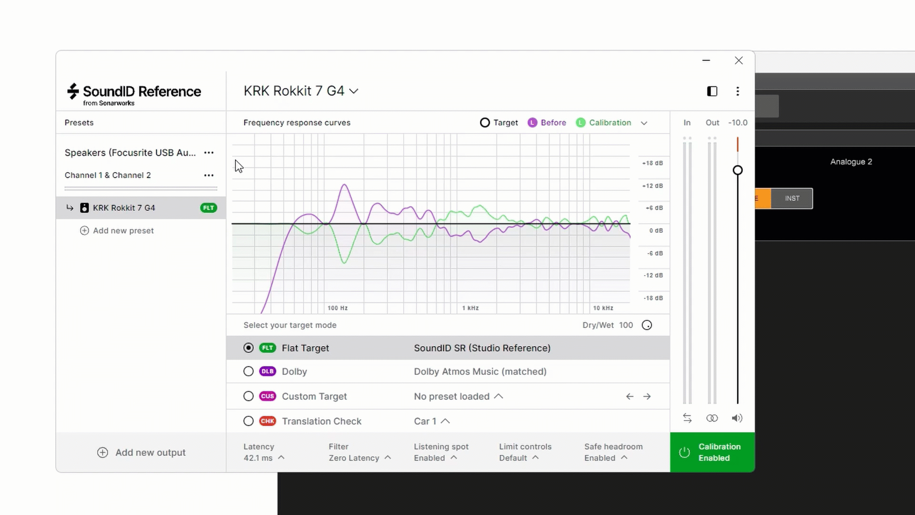Select Custom Target radio button

pos(248,396)
